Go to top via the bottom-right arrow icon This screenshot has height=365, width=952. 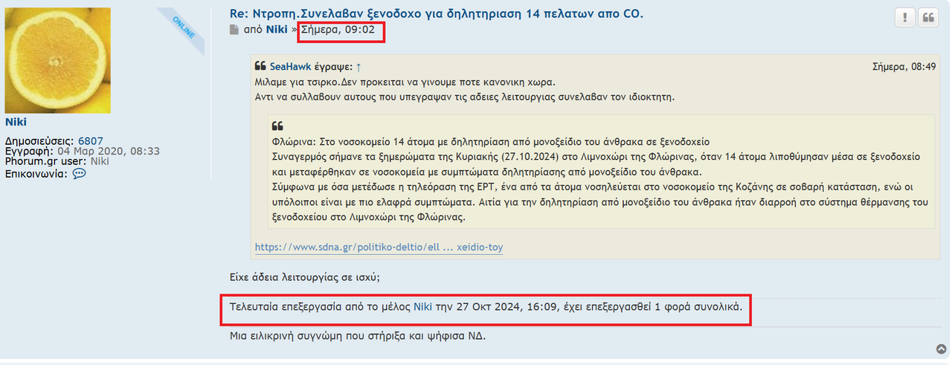click(942, 349)
